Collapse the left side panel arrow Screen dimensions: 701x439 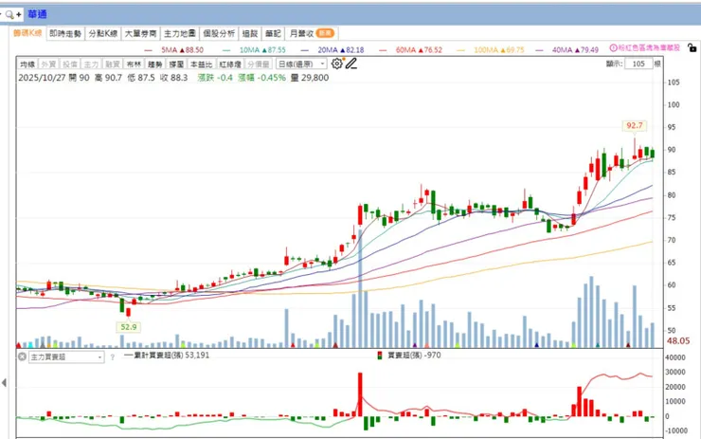4,383
